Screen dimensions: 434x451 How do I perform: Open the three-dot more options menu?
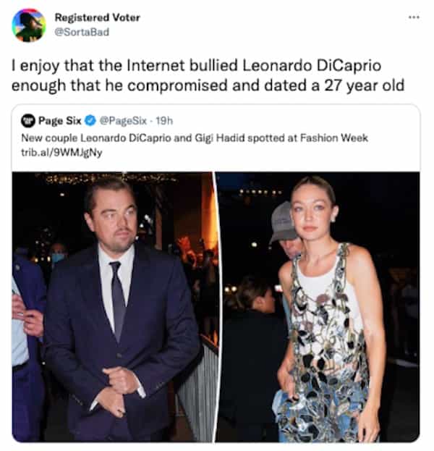pos(414,17)
